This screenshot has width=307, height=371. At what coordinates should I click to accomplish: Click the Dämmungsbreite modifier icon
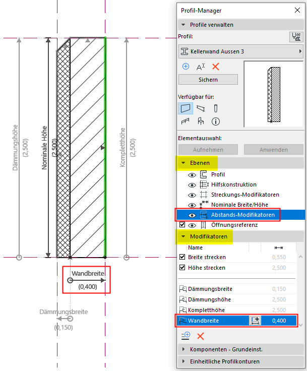[182, 289]
